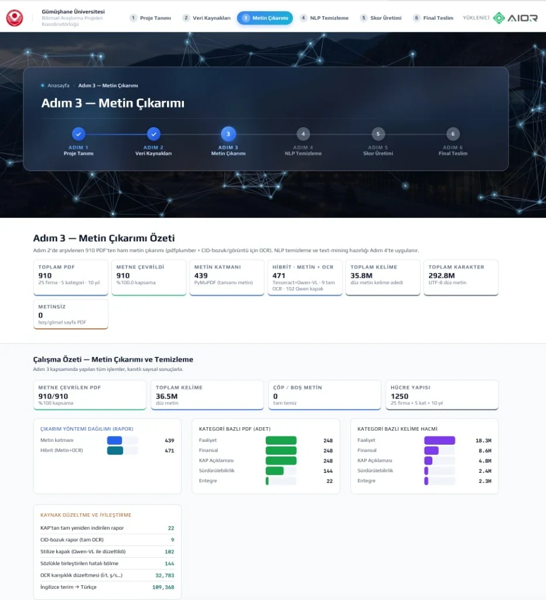Image resolution: width=546 pixels, height=600 pixels.
Task: Open the Veri Kaynakları nav tab
Action: pos(207,18)
